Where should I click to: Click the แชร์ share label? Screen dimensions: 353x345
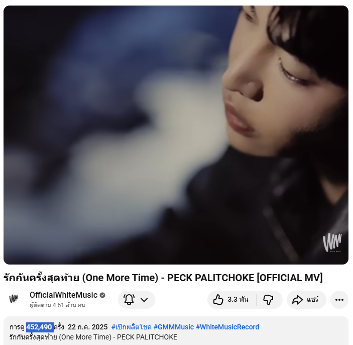(x=312, y=300)
